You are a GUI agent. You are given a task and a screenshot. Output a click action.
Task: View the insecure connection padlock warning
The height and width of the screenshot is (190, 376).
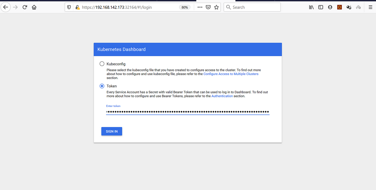(x=77, y=7)
